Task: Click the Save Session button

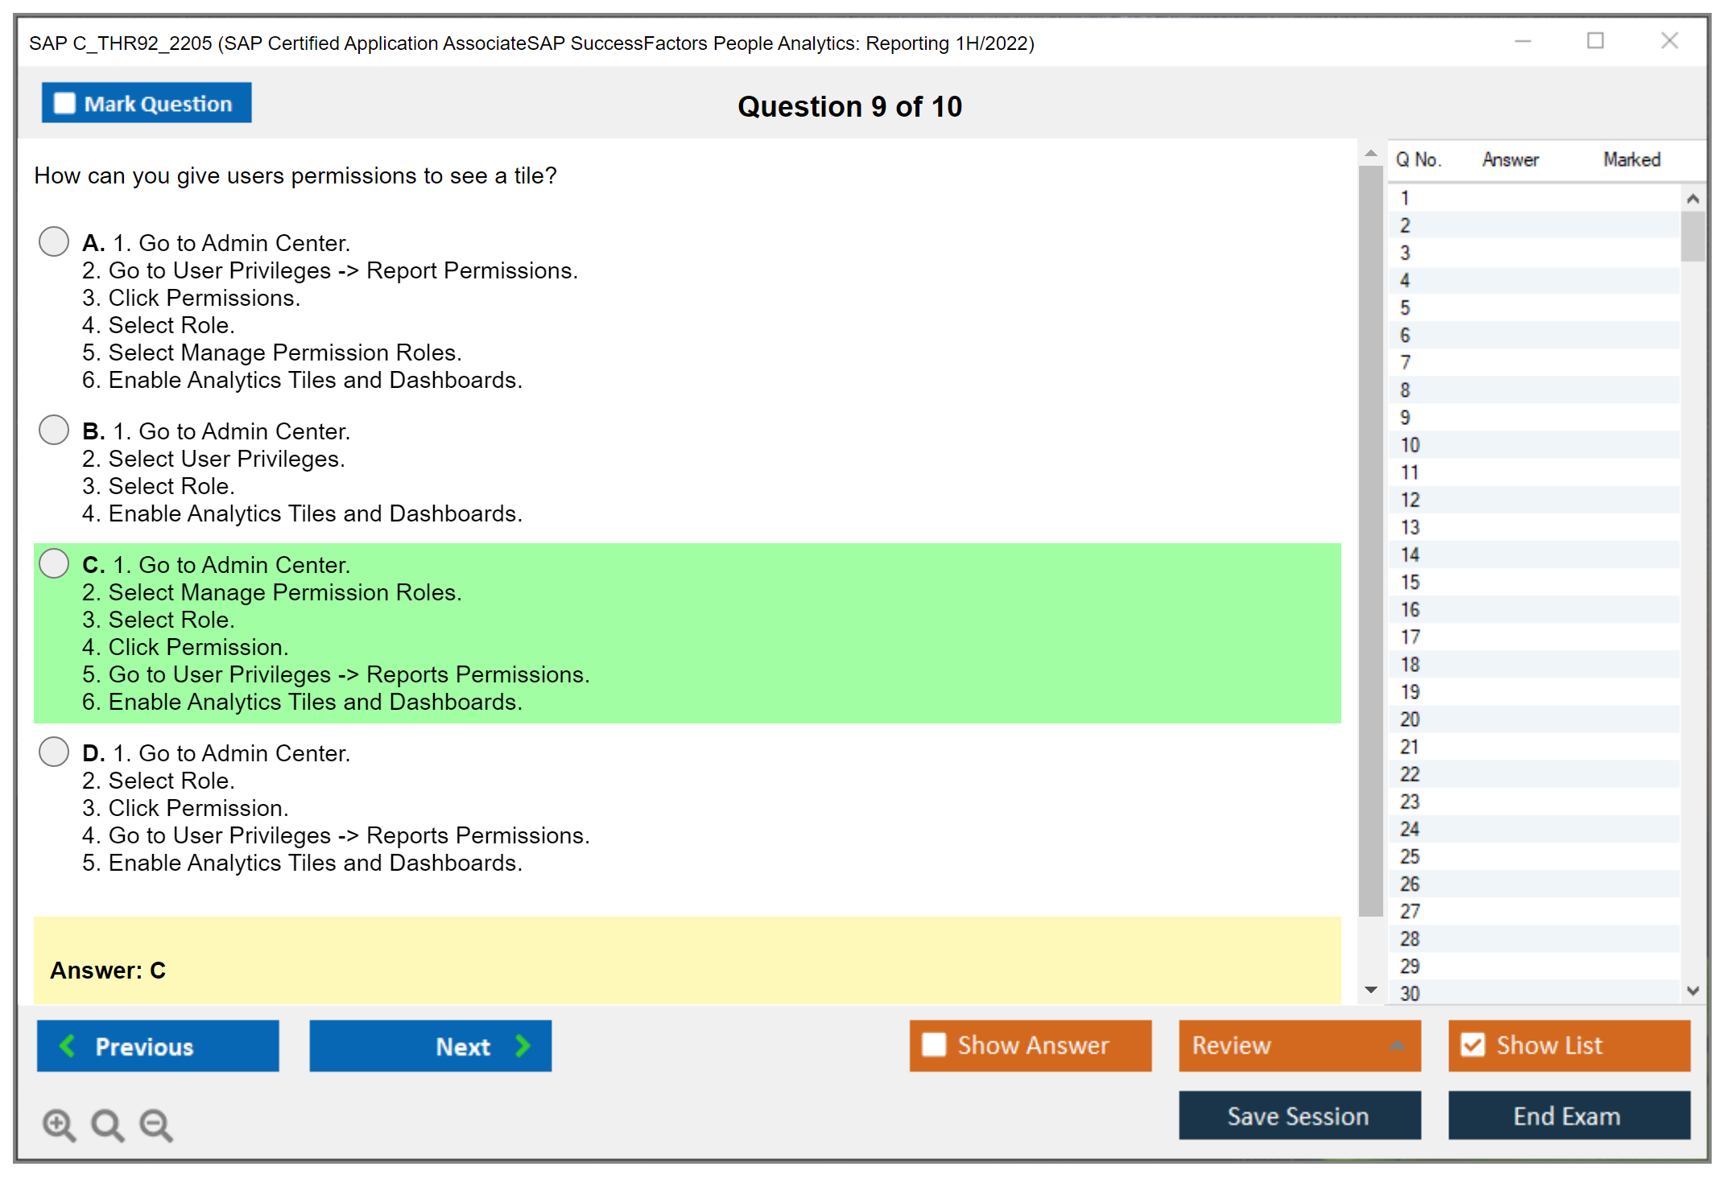Action: coord(1299,1115)
